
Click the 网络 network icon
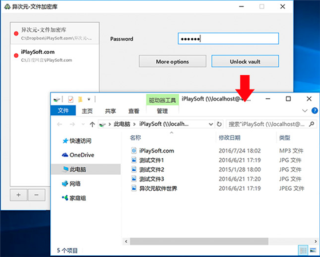65,183
